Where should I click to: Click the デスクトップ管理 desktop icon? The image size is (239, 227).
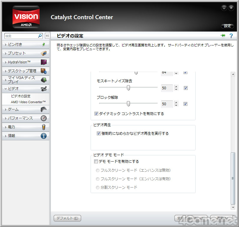(x=44, y=71)
